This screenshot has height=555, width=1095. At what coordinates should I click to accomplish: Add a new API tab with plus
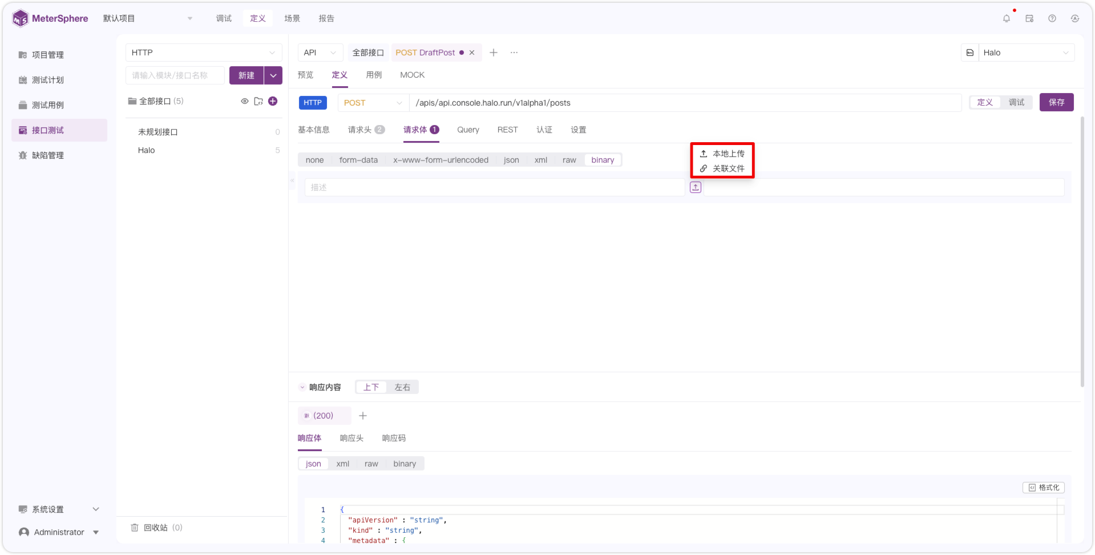494,53
